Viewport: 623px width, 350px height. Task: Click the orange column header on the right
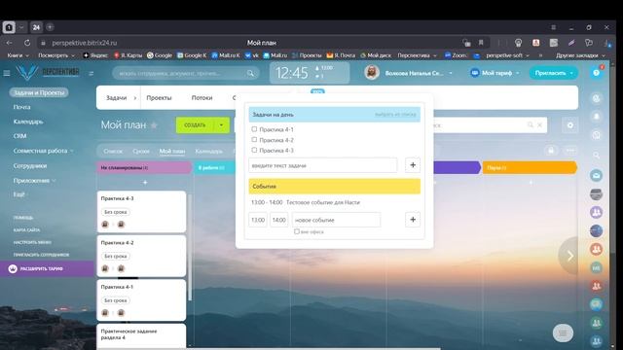point(529,167)
